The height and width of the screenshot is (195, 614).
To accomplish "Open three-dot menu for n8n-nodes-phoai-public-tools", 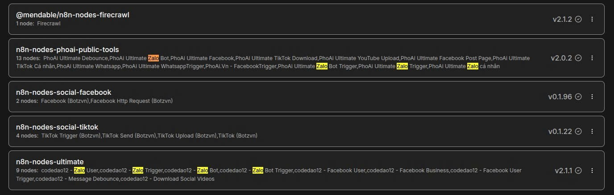I will click(592, 58).
